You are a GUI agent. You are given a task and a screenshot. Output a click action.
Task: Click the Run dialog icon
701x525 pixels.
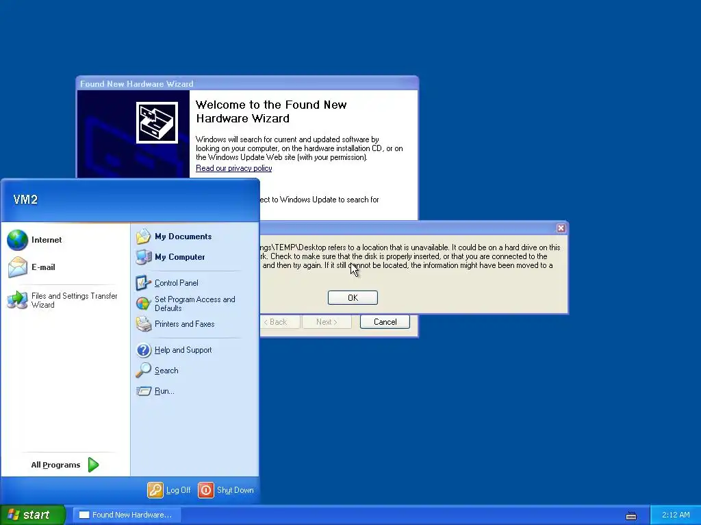click(x=144, y=391)
